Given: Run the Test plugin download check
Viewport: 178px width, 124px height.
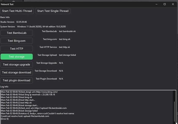Looking at the screenshot, I should tap(17, 80).
